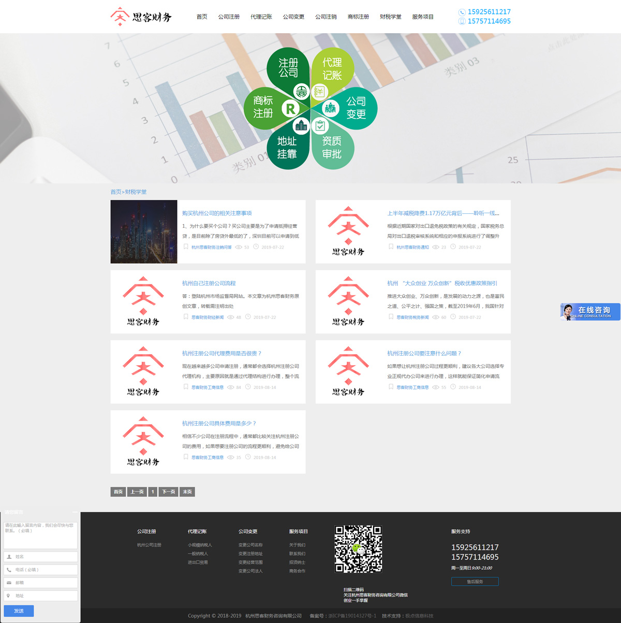Open 服务项目 in the top navigation
The width and height of the screenshot is (621, 623).
point(423,17)
